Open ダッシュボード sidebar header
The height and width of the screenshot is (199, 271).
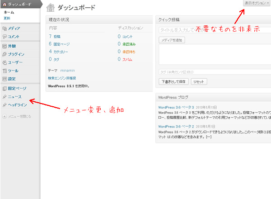(19, 5)
